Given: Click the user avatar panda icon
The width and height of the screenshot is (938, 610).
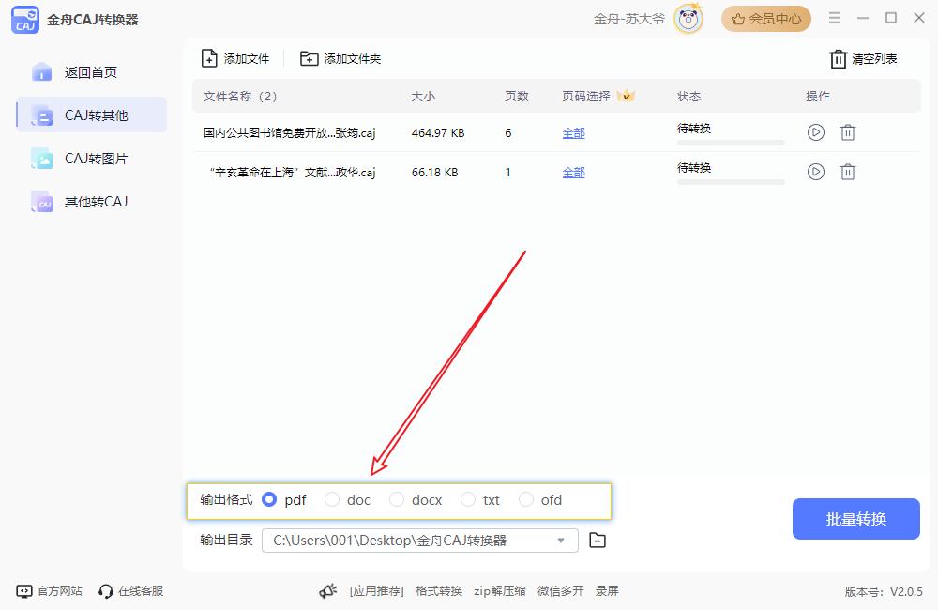Looking at the screenshot, I should pyautogui.click(x=688, y=19).
